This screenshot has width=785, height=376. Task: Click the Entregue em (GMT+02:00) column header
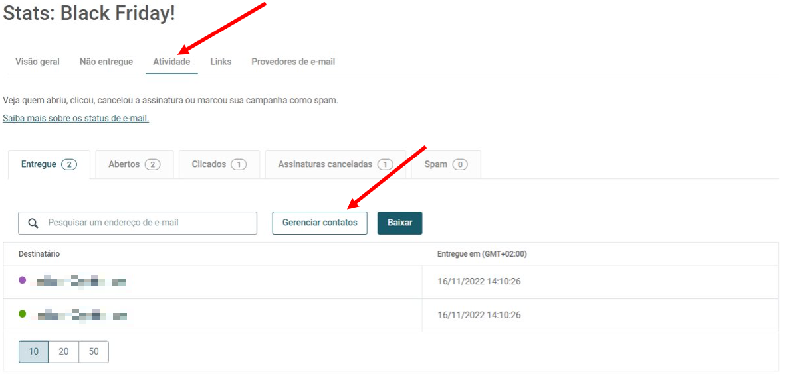[482, 254]
